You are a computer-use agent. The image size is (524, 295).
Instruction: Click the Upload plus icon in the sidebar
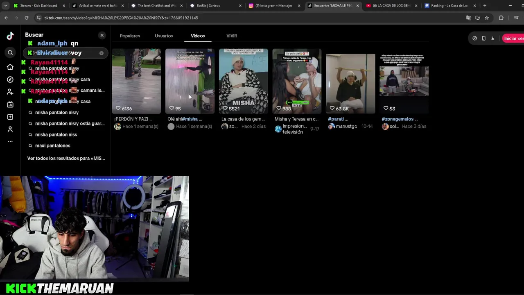coord(10,117)
